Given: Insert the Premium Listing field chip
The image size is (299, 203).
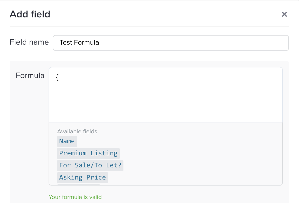Looking at the screenshot, I should (88, 153).
